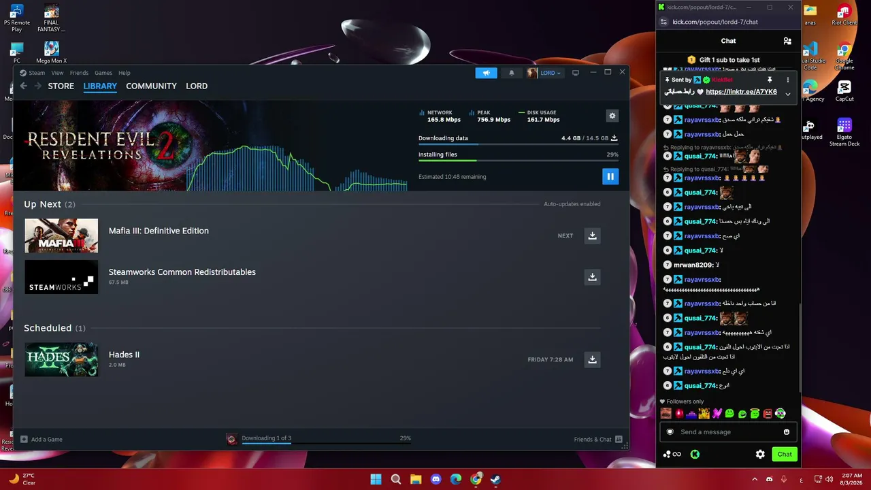Click the Downloading data progress bar
This screenshot has height=490, width=871.
point(518,144)
